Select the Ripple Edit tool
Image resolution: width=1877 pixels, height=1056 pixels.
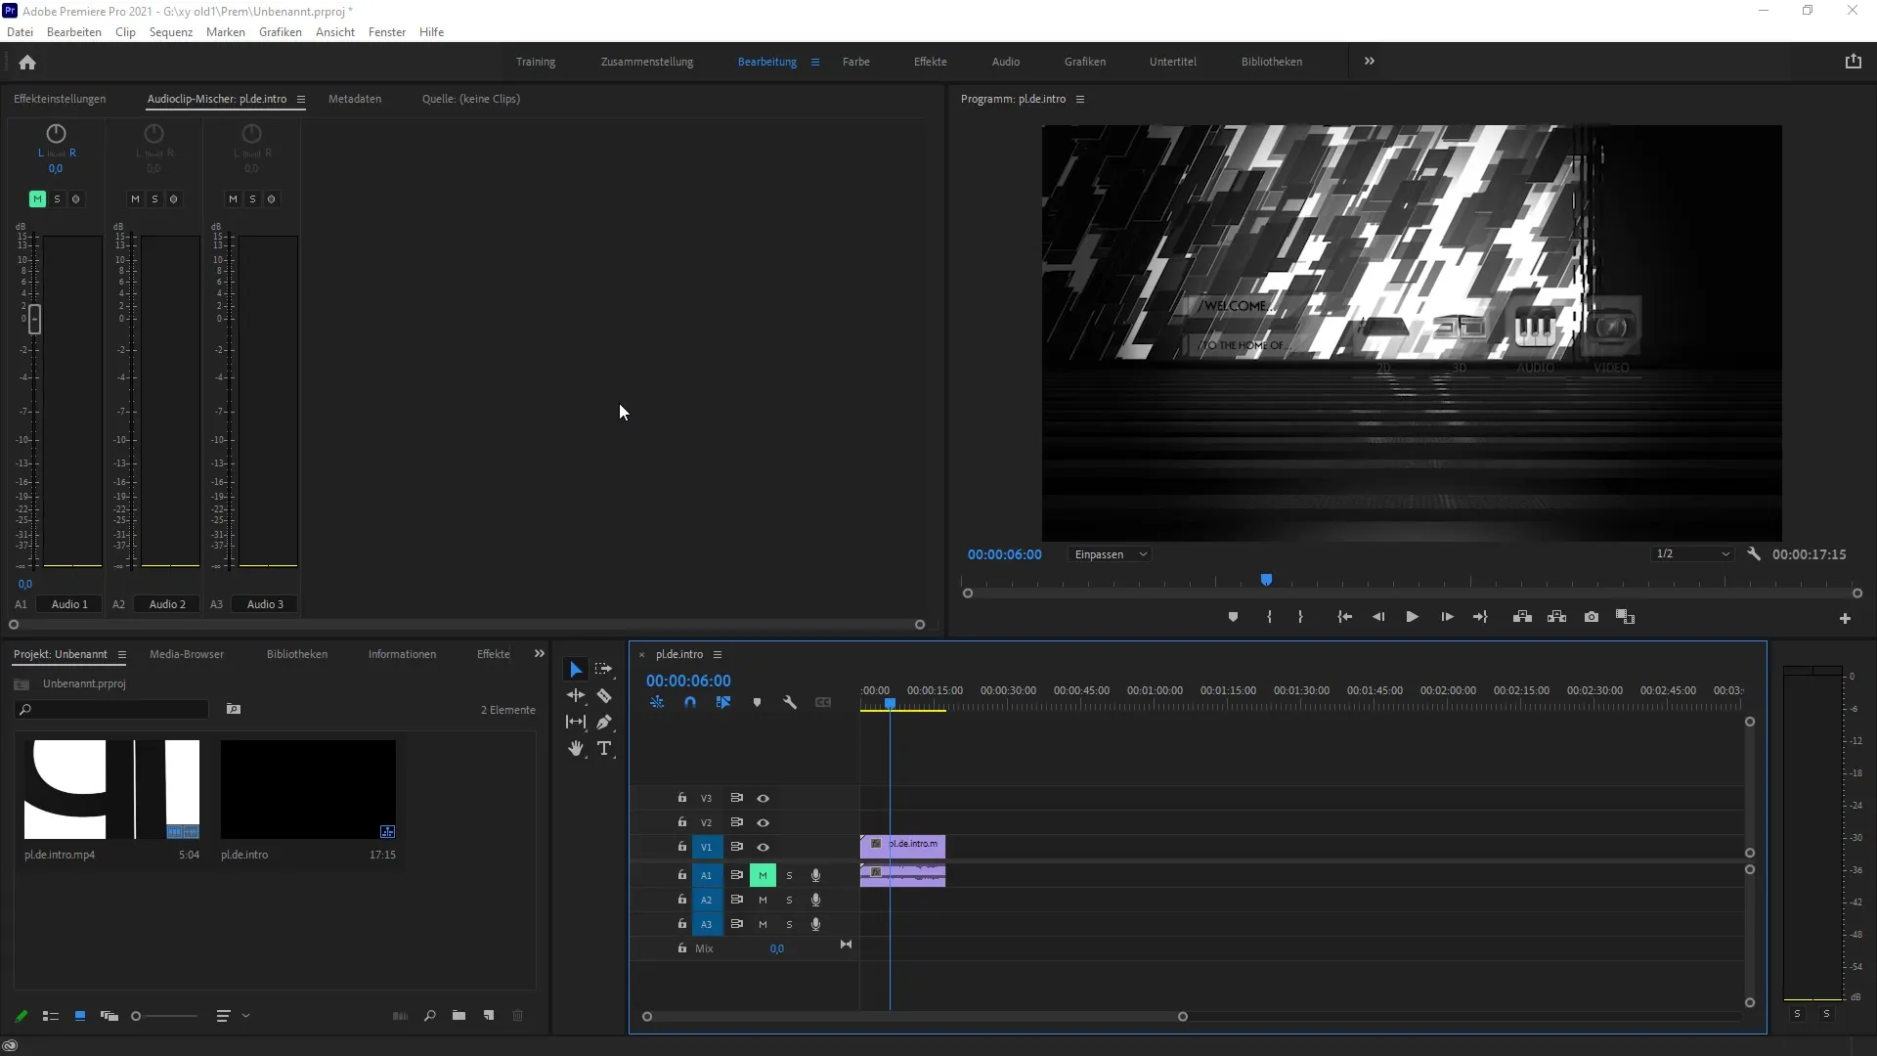click(x=576, y=696)
